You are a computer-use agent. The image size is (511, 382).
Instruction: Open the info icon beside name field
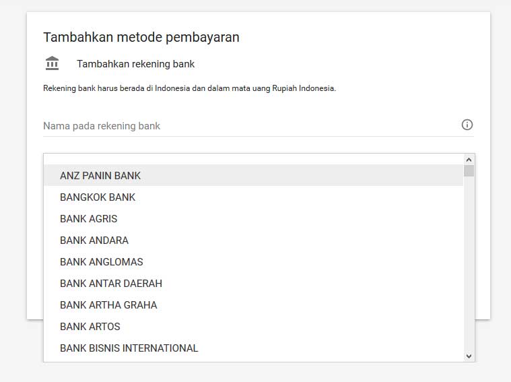click(467, 125)
